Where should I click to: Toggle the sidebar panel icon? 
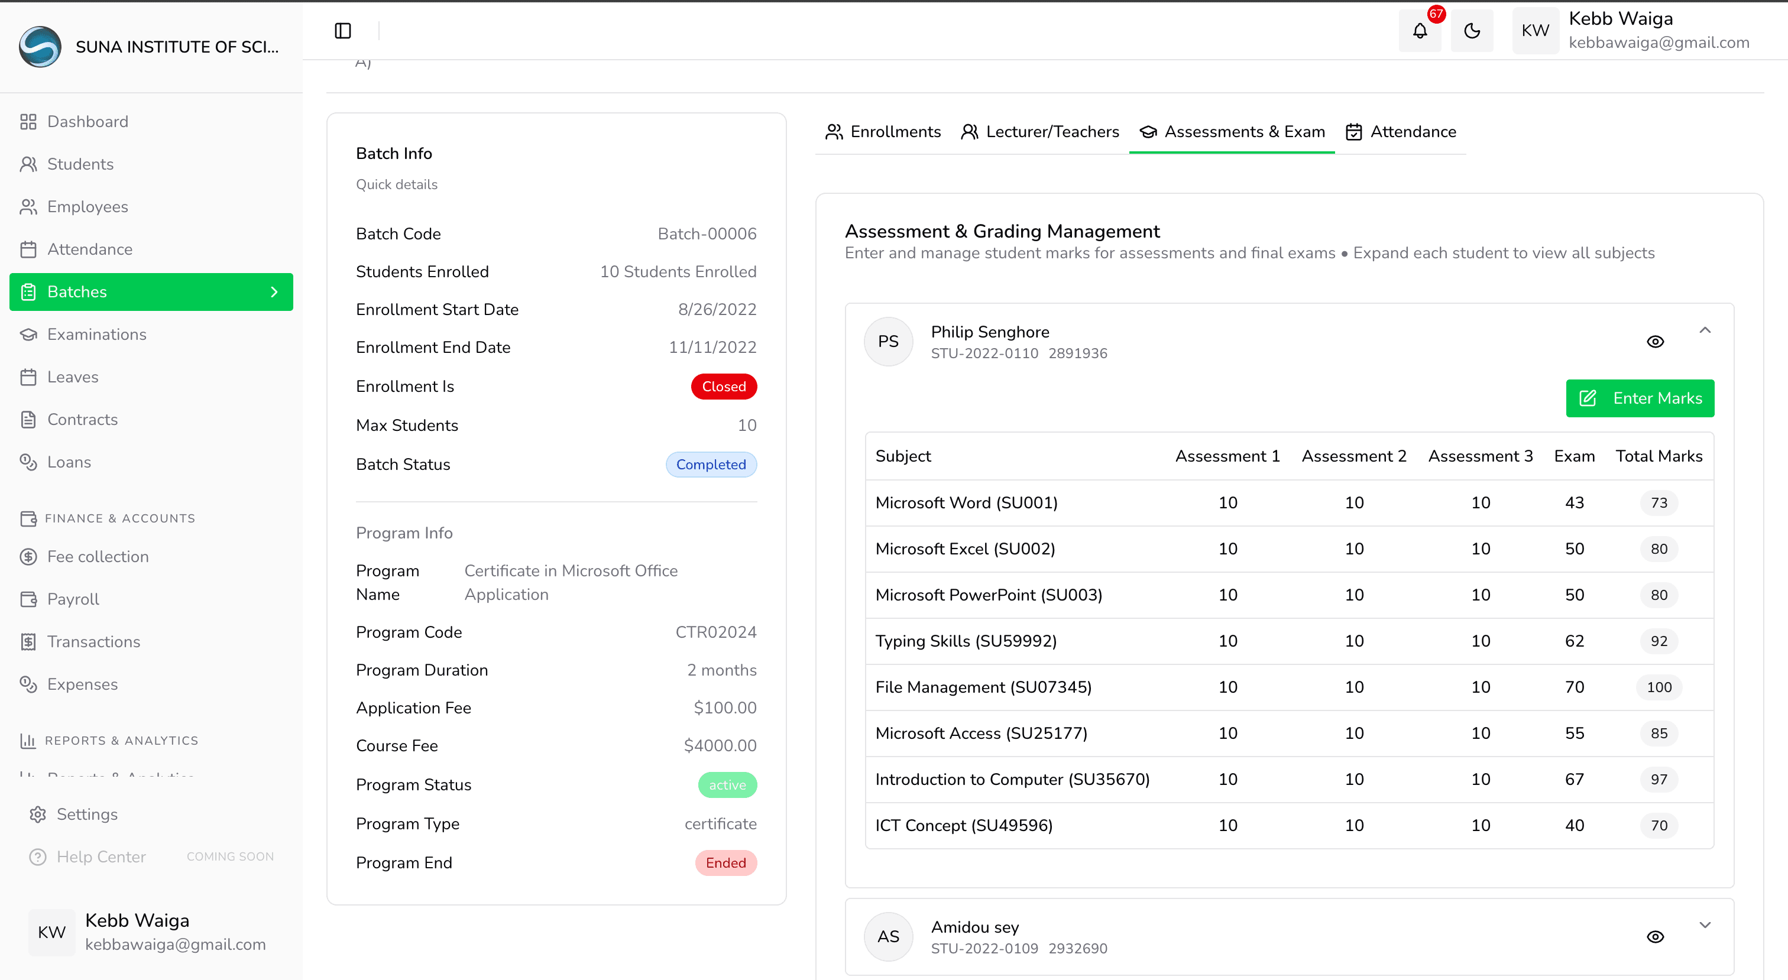343,31
